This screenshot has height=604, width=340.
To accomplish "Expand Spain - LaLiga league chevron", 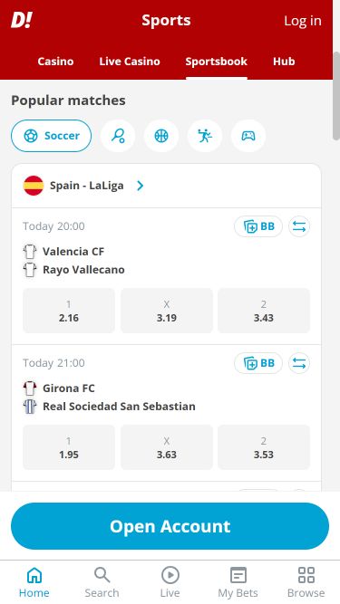I will [140, 186].
